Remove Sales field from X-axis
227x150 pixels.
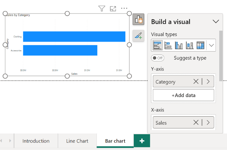(196, 122)
